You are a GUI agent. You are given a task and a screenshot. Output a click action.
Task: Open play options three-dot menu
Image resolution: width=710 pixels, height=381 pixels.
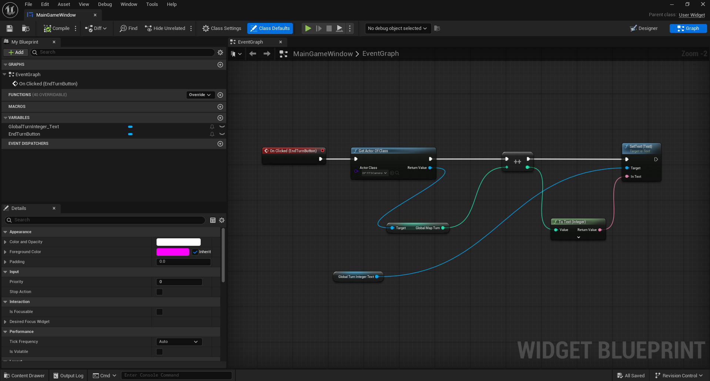[350, 28]
